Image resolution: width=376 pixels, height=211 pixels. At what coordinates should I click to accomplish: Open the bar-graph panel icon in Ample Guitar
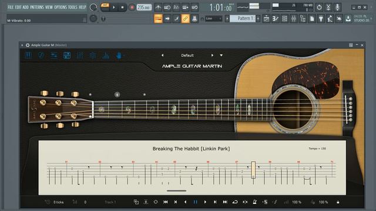pyautogui.click(x=106, y=56)
